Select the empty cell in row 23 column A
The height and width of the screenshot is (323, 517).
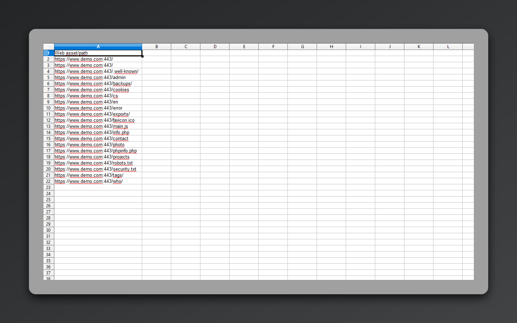click(x=98, y=187)
